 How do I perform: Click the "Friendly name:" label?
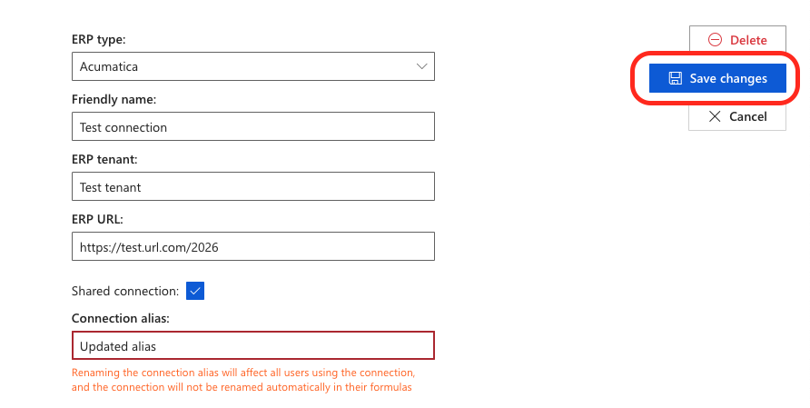[114, 99]
